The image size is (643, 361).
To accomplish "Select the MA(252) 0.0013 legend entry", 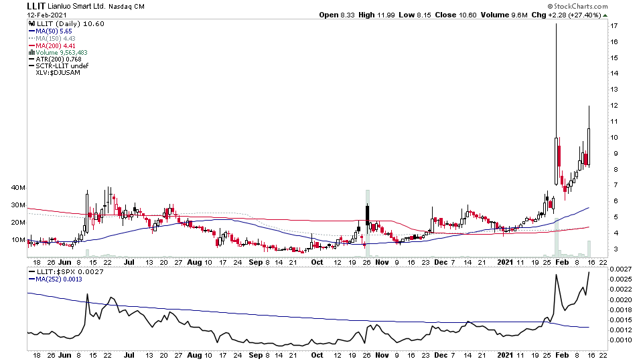I will tap(59, 279).
